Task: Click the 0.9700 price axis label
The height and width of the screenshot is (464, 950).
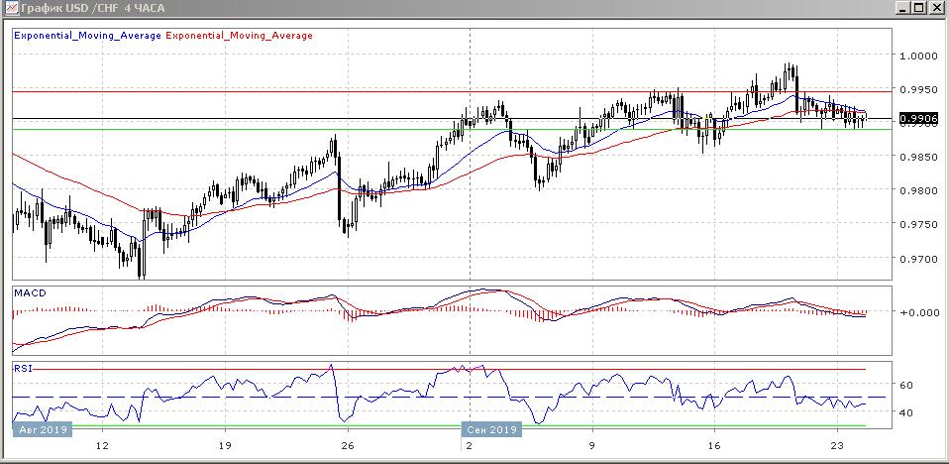Action: pyautogui.click(x=917, y=259)
